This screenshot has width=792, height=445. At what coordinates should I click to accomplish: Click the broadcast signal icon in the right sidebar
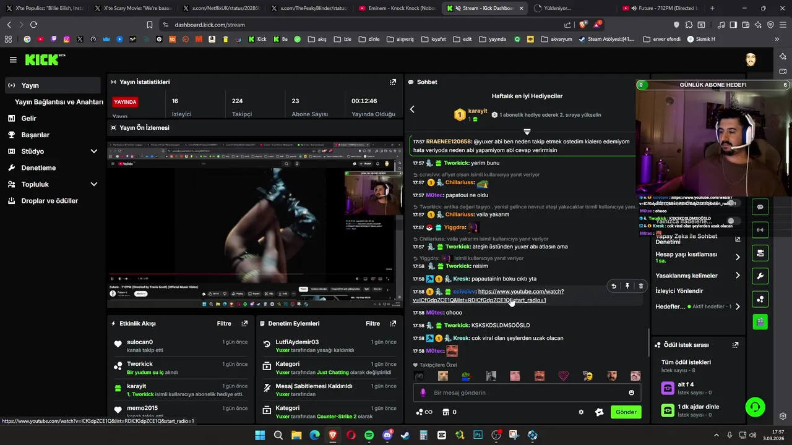(x=760, y=230)
